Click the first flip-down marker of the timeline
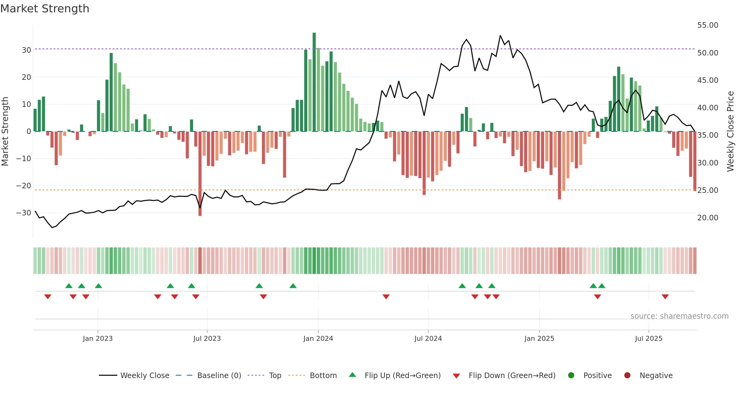The image size is (739, 416). pos(48,297)
